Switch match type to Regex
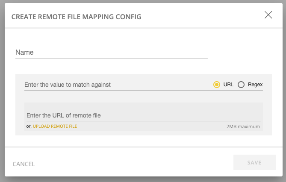The width and height of the screenshot is (286, 182). coord(241,85)
